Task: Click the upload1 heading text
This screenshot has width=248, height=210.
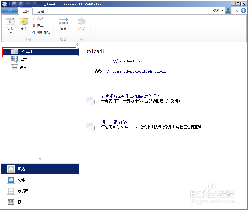Action: point(95,51)
